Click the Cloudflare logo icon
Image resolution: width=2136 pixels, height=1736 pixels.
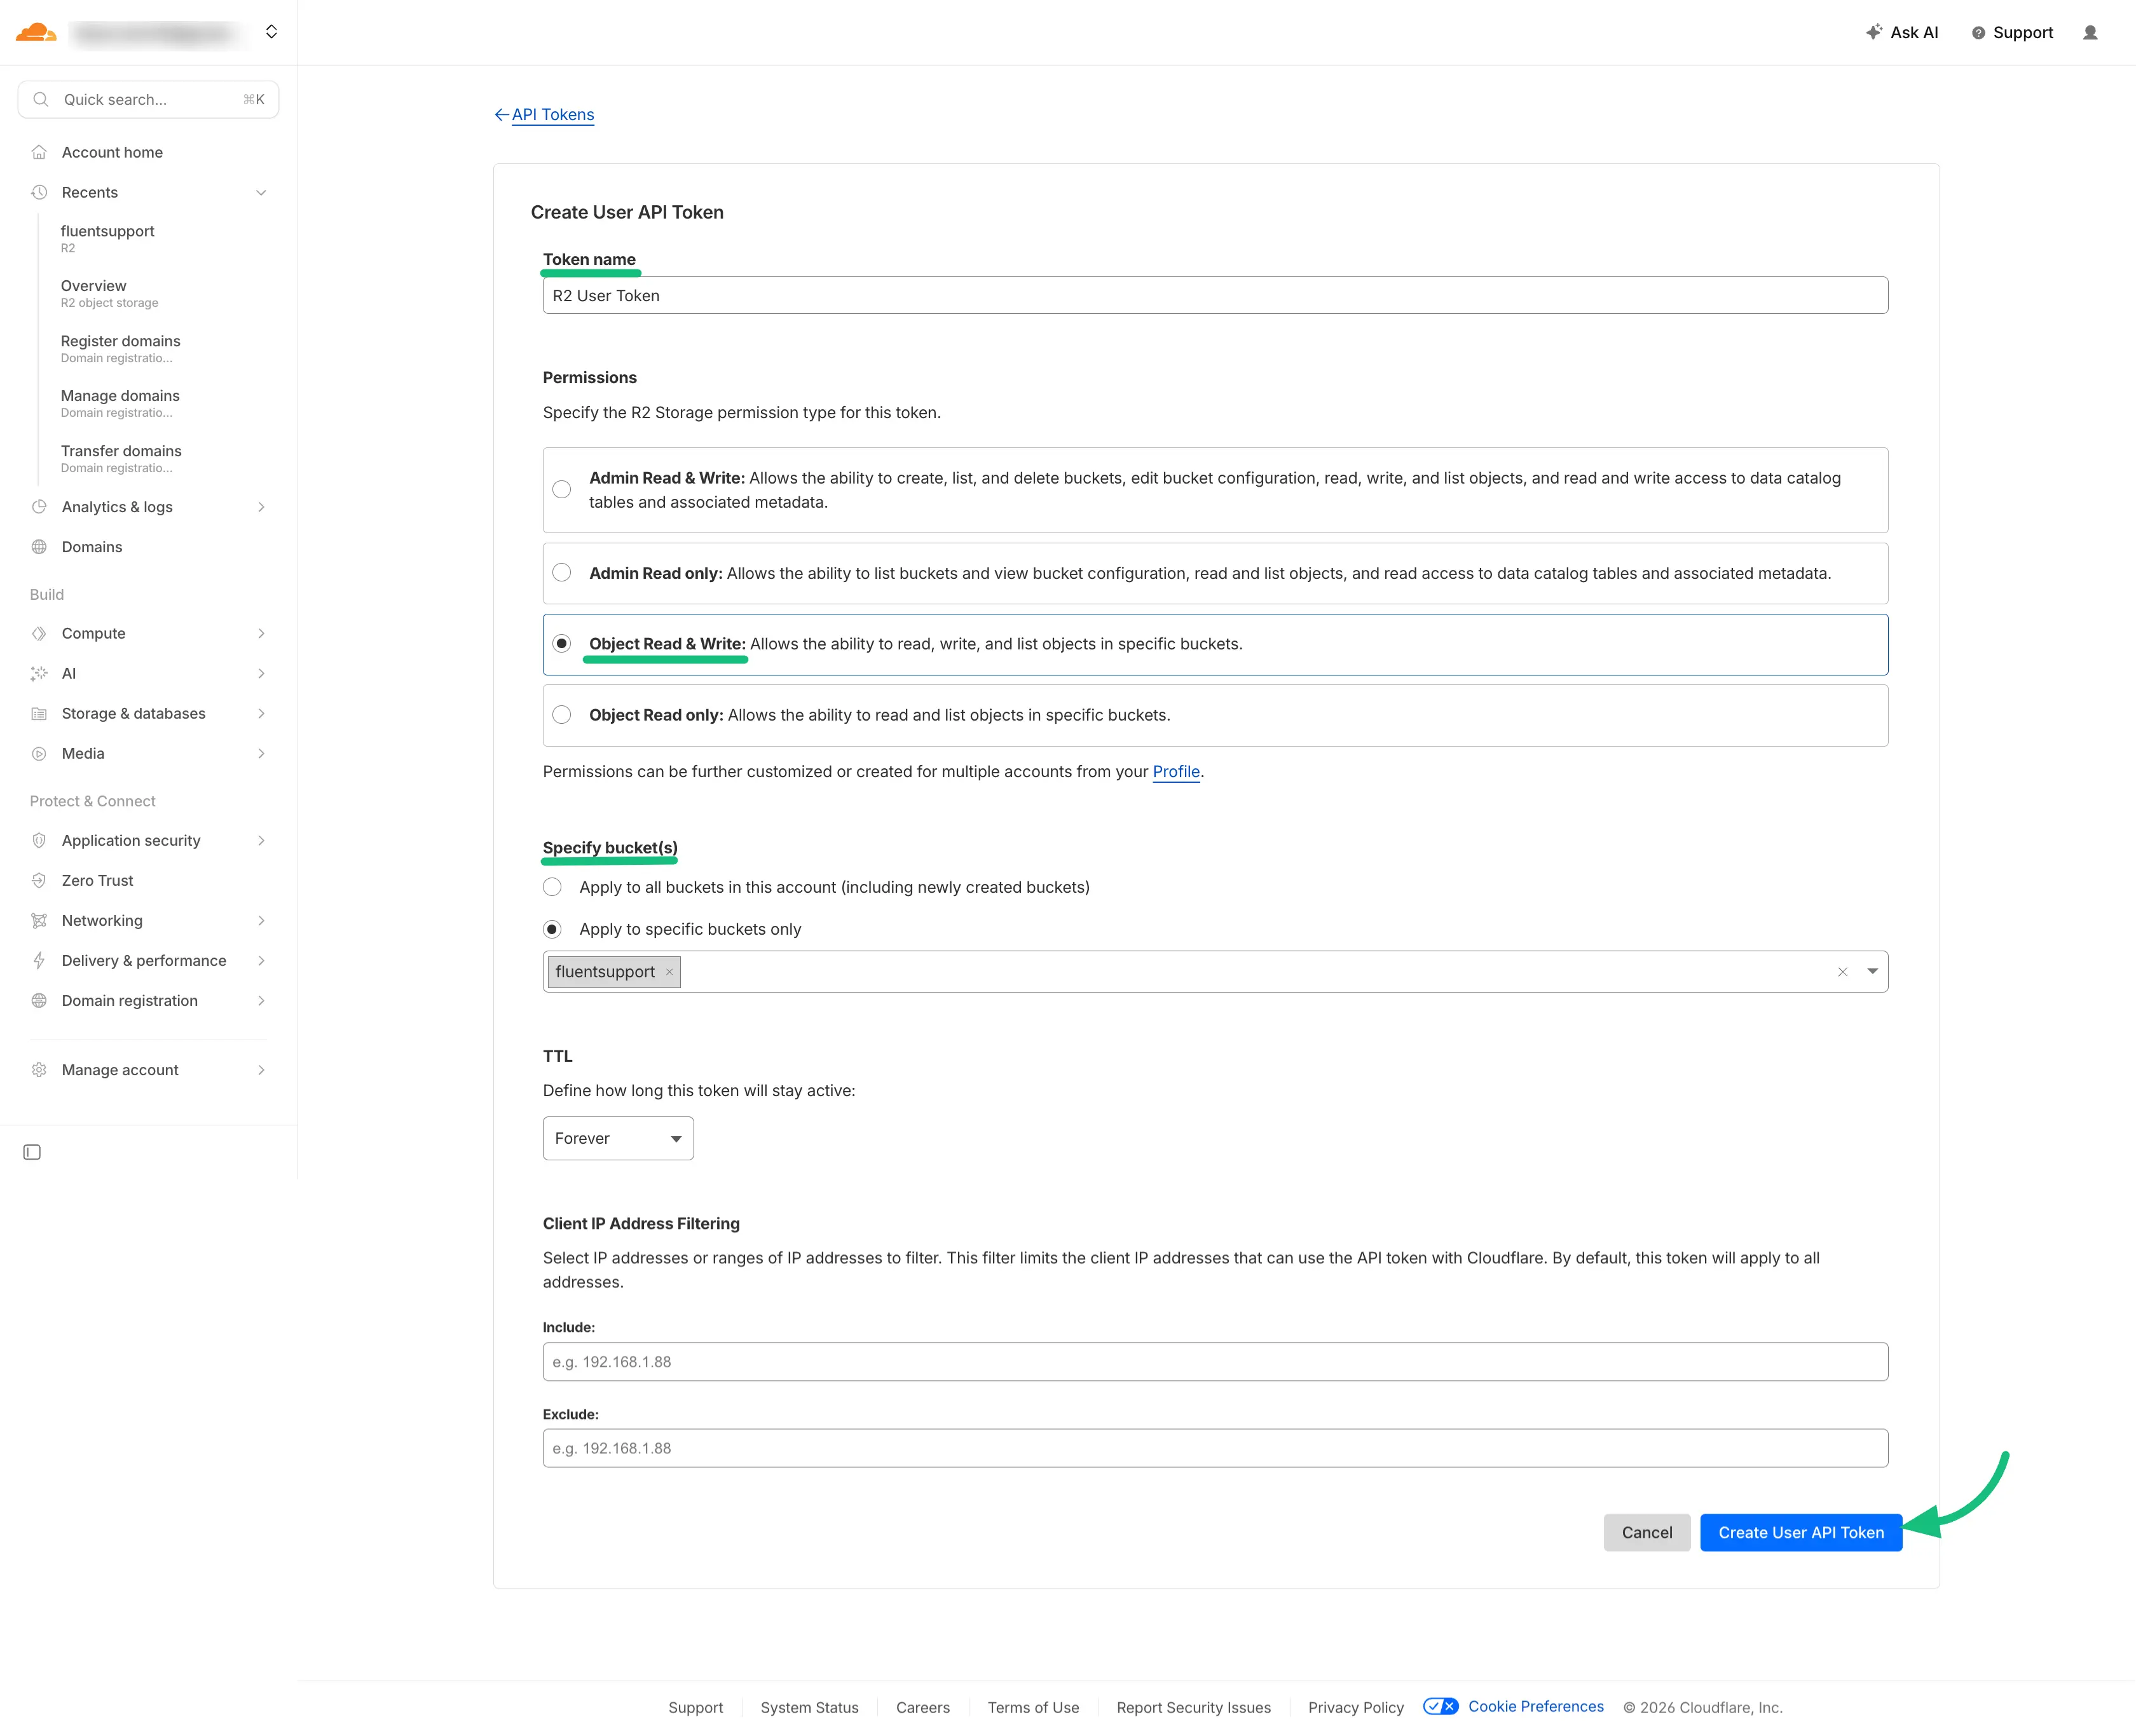36,32
